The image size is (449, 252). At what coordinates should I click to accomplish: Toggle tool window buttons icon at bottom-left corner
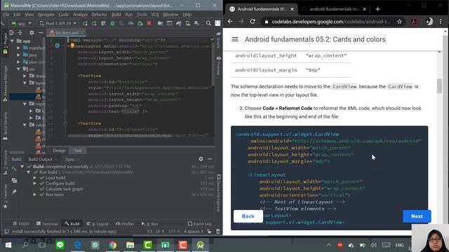(x=6, y=232)
